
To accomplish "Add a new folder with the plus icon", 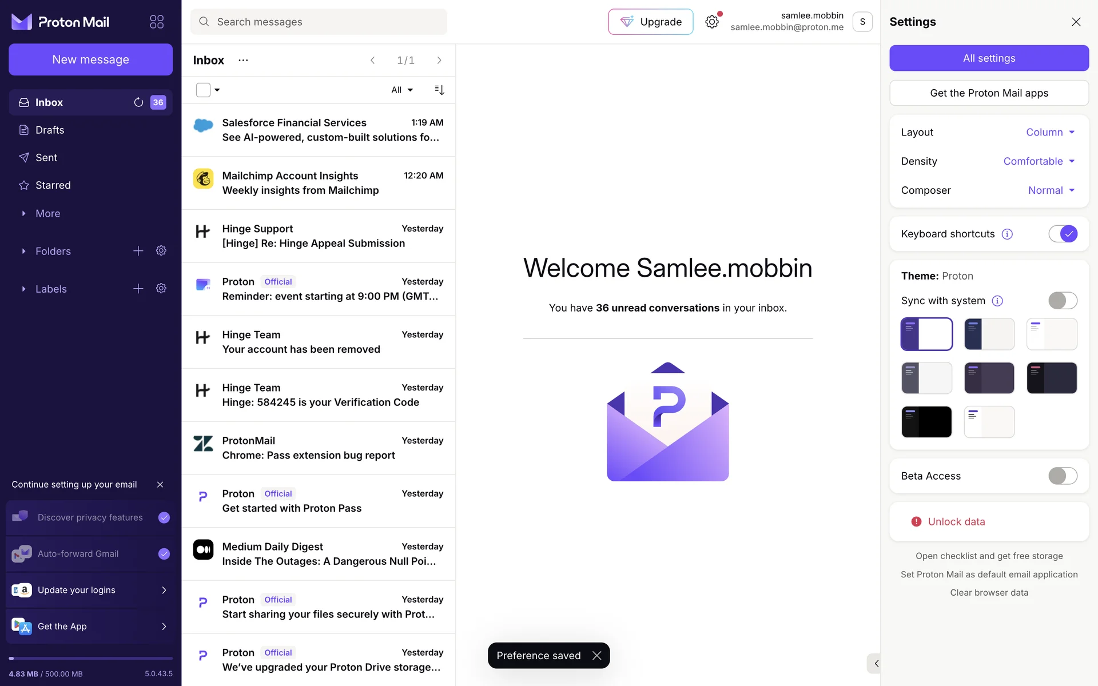I will [138, 251].
